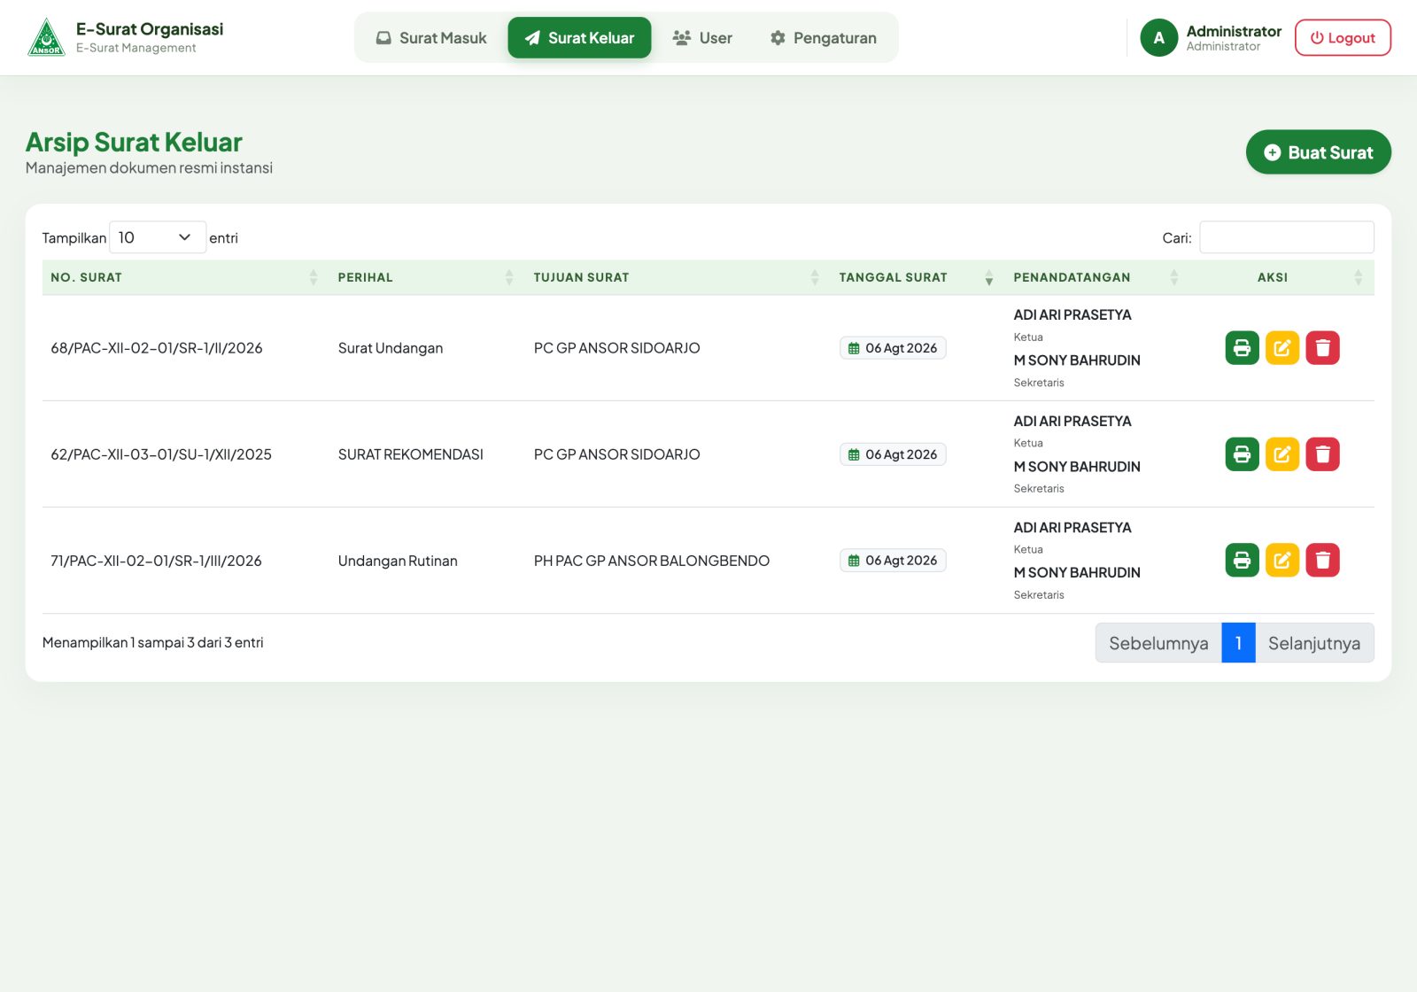Sort by PERIHAL column arrows
1417x992 pixels.
[x=509, y=277]
